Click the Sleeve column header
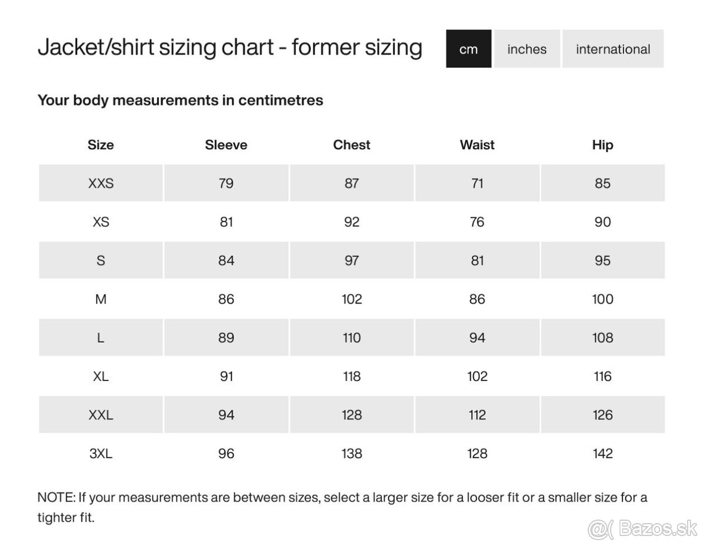Screen dimensions: 704x546 coord(226,145)
